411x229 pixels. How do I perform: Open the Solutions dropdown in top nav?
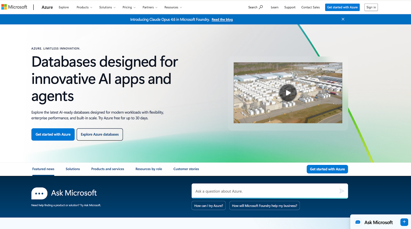pos(107,7)
